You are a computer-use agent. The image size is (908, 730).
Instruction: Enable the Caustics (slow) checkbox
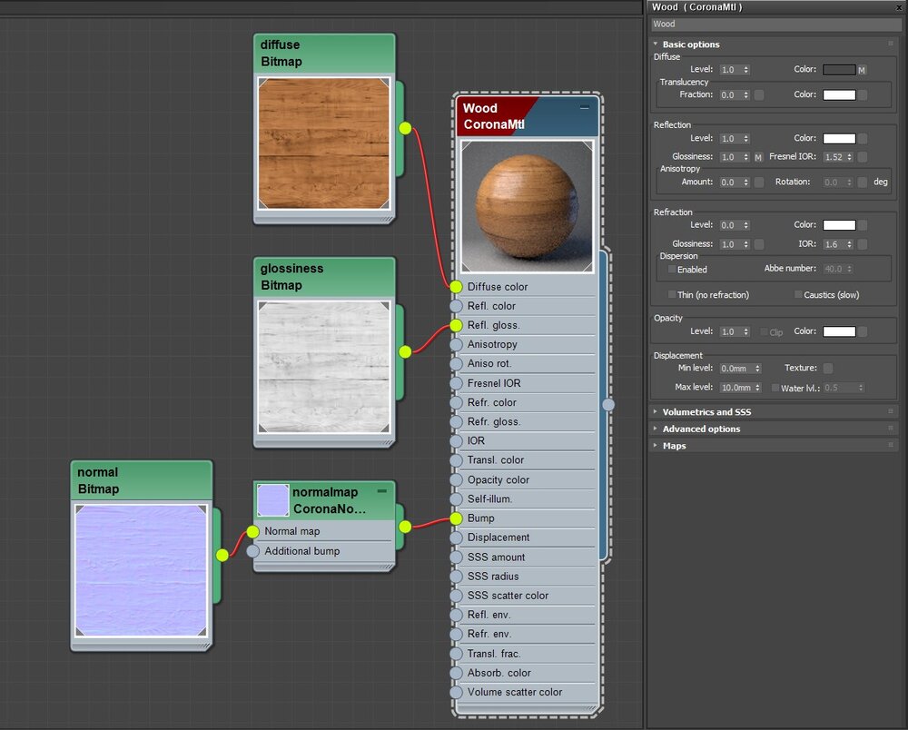[798, 295]
